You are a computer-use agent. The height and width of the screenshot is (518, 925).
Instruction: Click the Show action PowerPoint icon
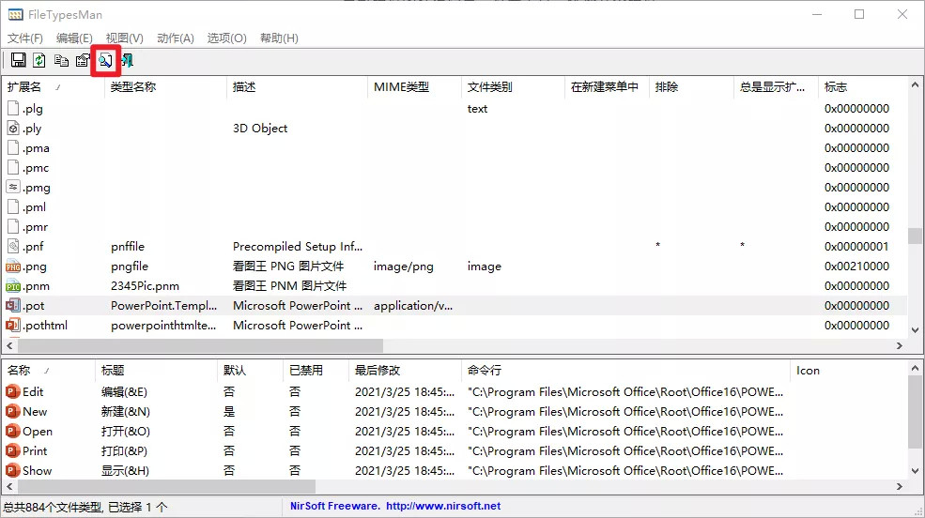tap(12, 471)
